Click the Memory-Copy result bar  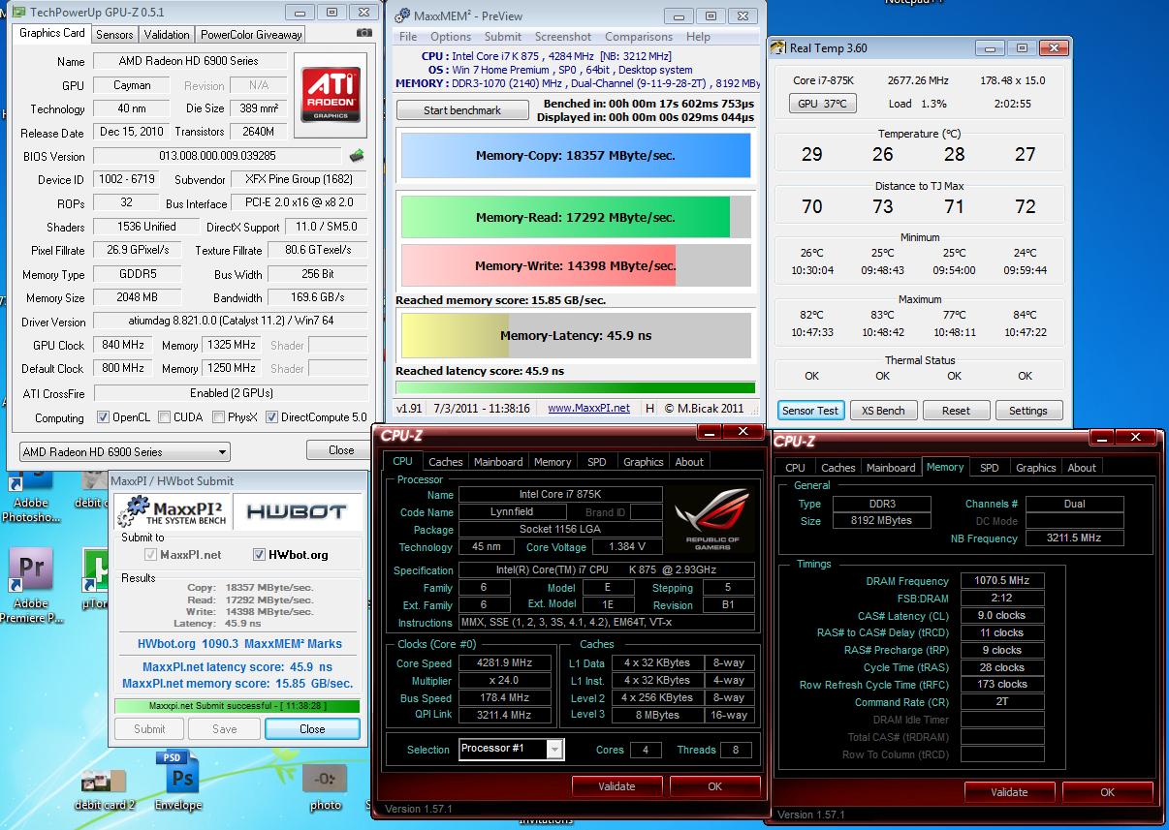[576, 155]
